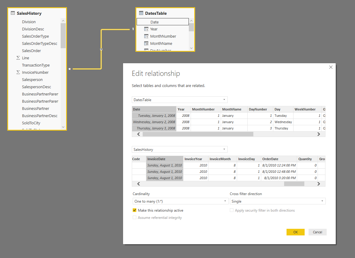Select the SalesOrderType field
The height and width of the screenshot is (258, 355).
pos(35,36)
